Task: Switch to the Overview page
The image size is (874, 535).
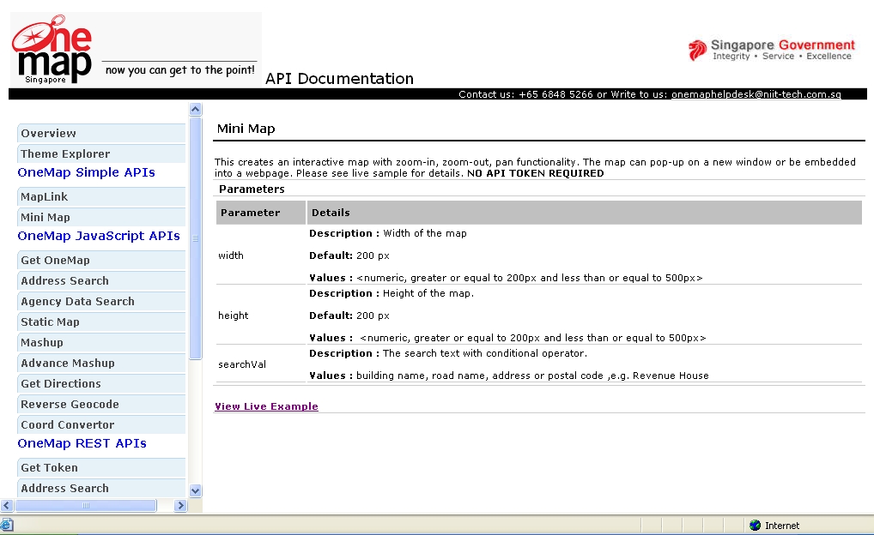Action: click(x=48, y=133)
